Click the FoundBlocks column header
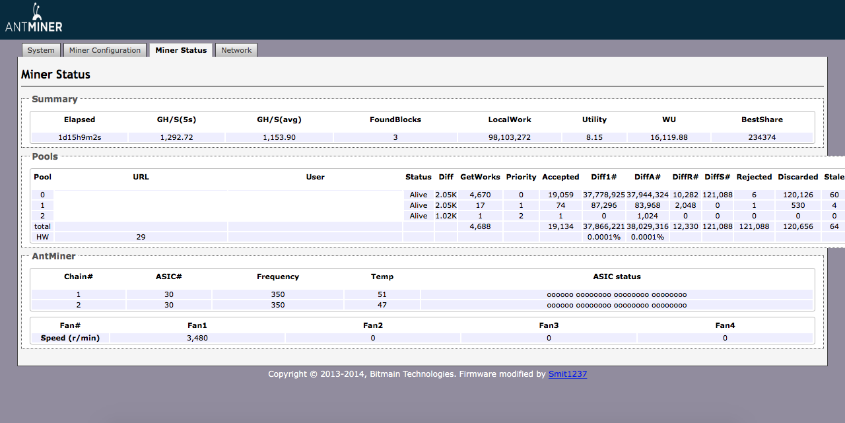 [x=395, y=119]
